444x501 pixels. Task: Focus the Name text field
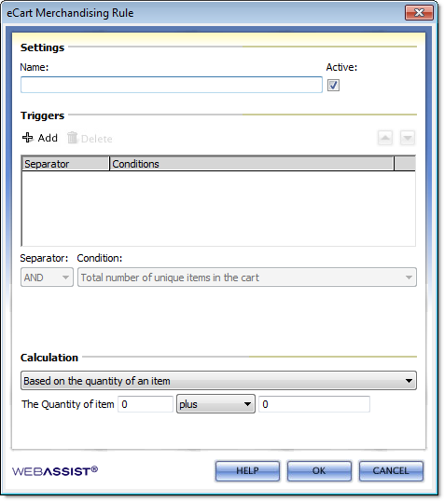click(172, 85)
